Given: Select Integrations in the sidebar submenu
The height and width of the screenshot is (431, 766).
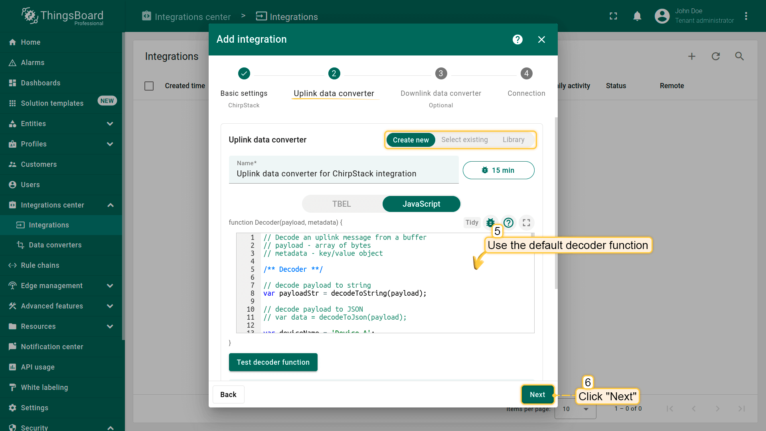Looking at the screenshot, I should coord(61,225).
